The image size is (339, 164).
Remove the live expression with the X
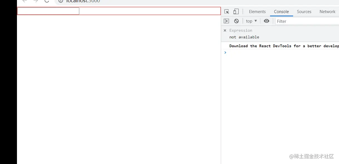225,31
